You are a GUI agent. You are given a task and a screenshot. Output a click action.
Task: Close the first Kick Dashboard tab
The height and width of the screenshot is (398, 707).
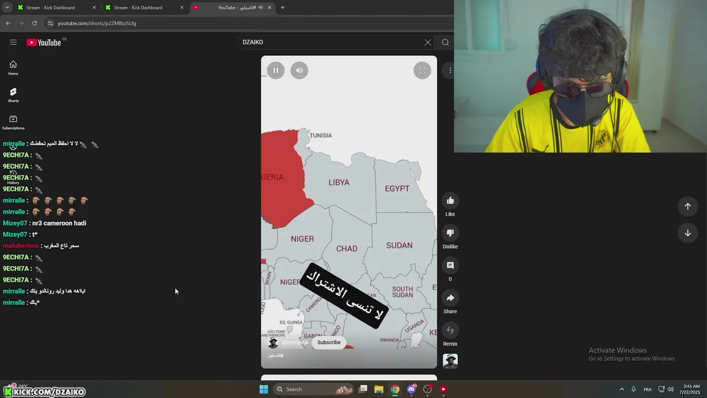click(94, 8)
